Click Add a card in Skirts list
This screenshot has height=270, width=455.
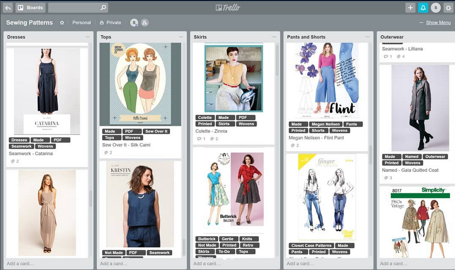click(207, 263)
